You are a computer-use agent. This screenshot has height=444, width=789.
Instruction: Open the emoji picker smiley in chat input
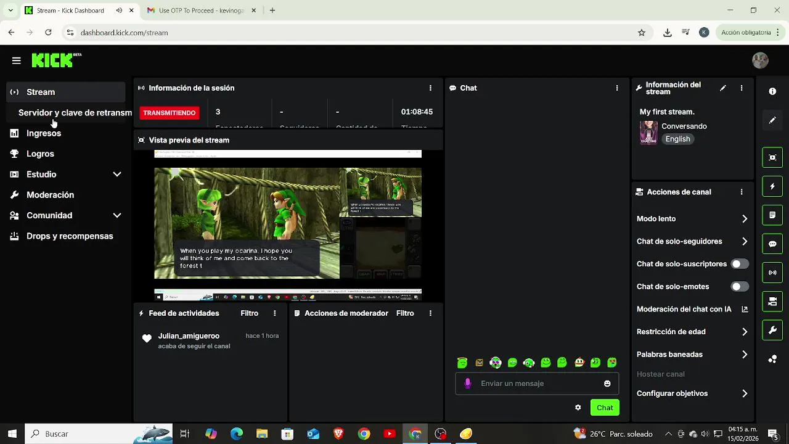[607, 384]
